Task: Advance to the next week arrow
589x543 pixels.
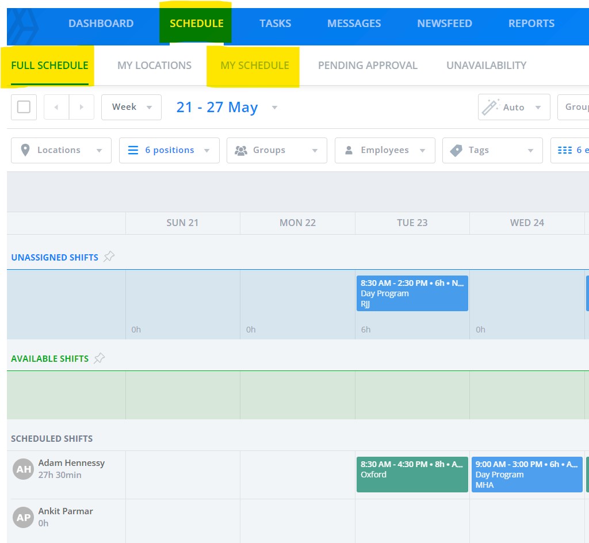Action: pos(82,107)
